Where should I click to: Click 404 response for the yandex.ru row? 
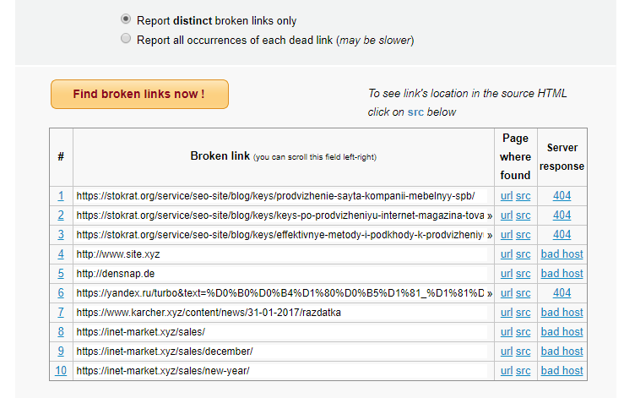[x=562, y=292]
